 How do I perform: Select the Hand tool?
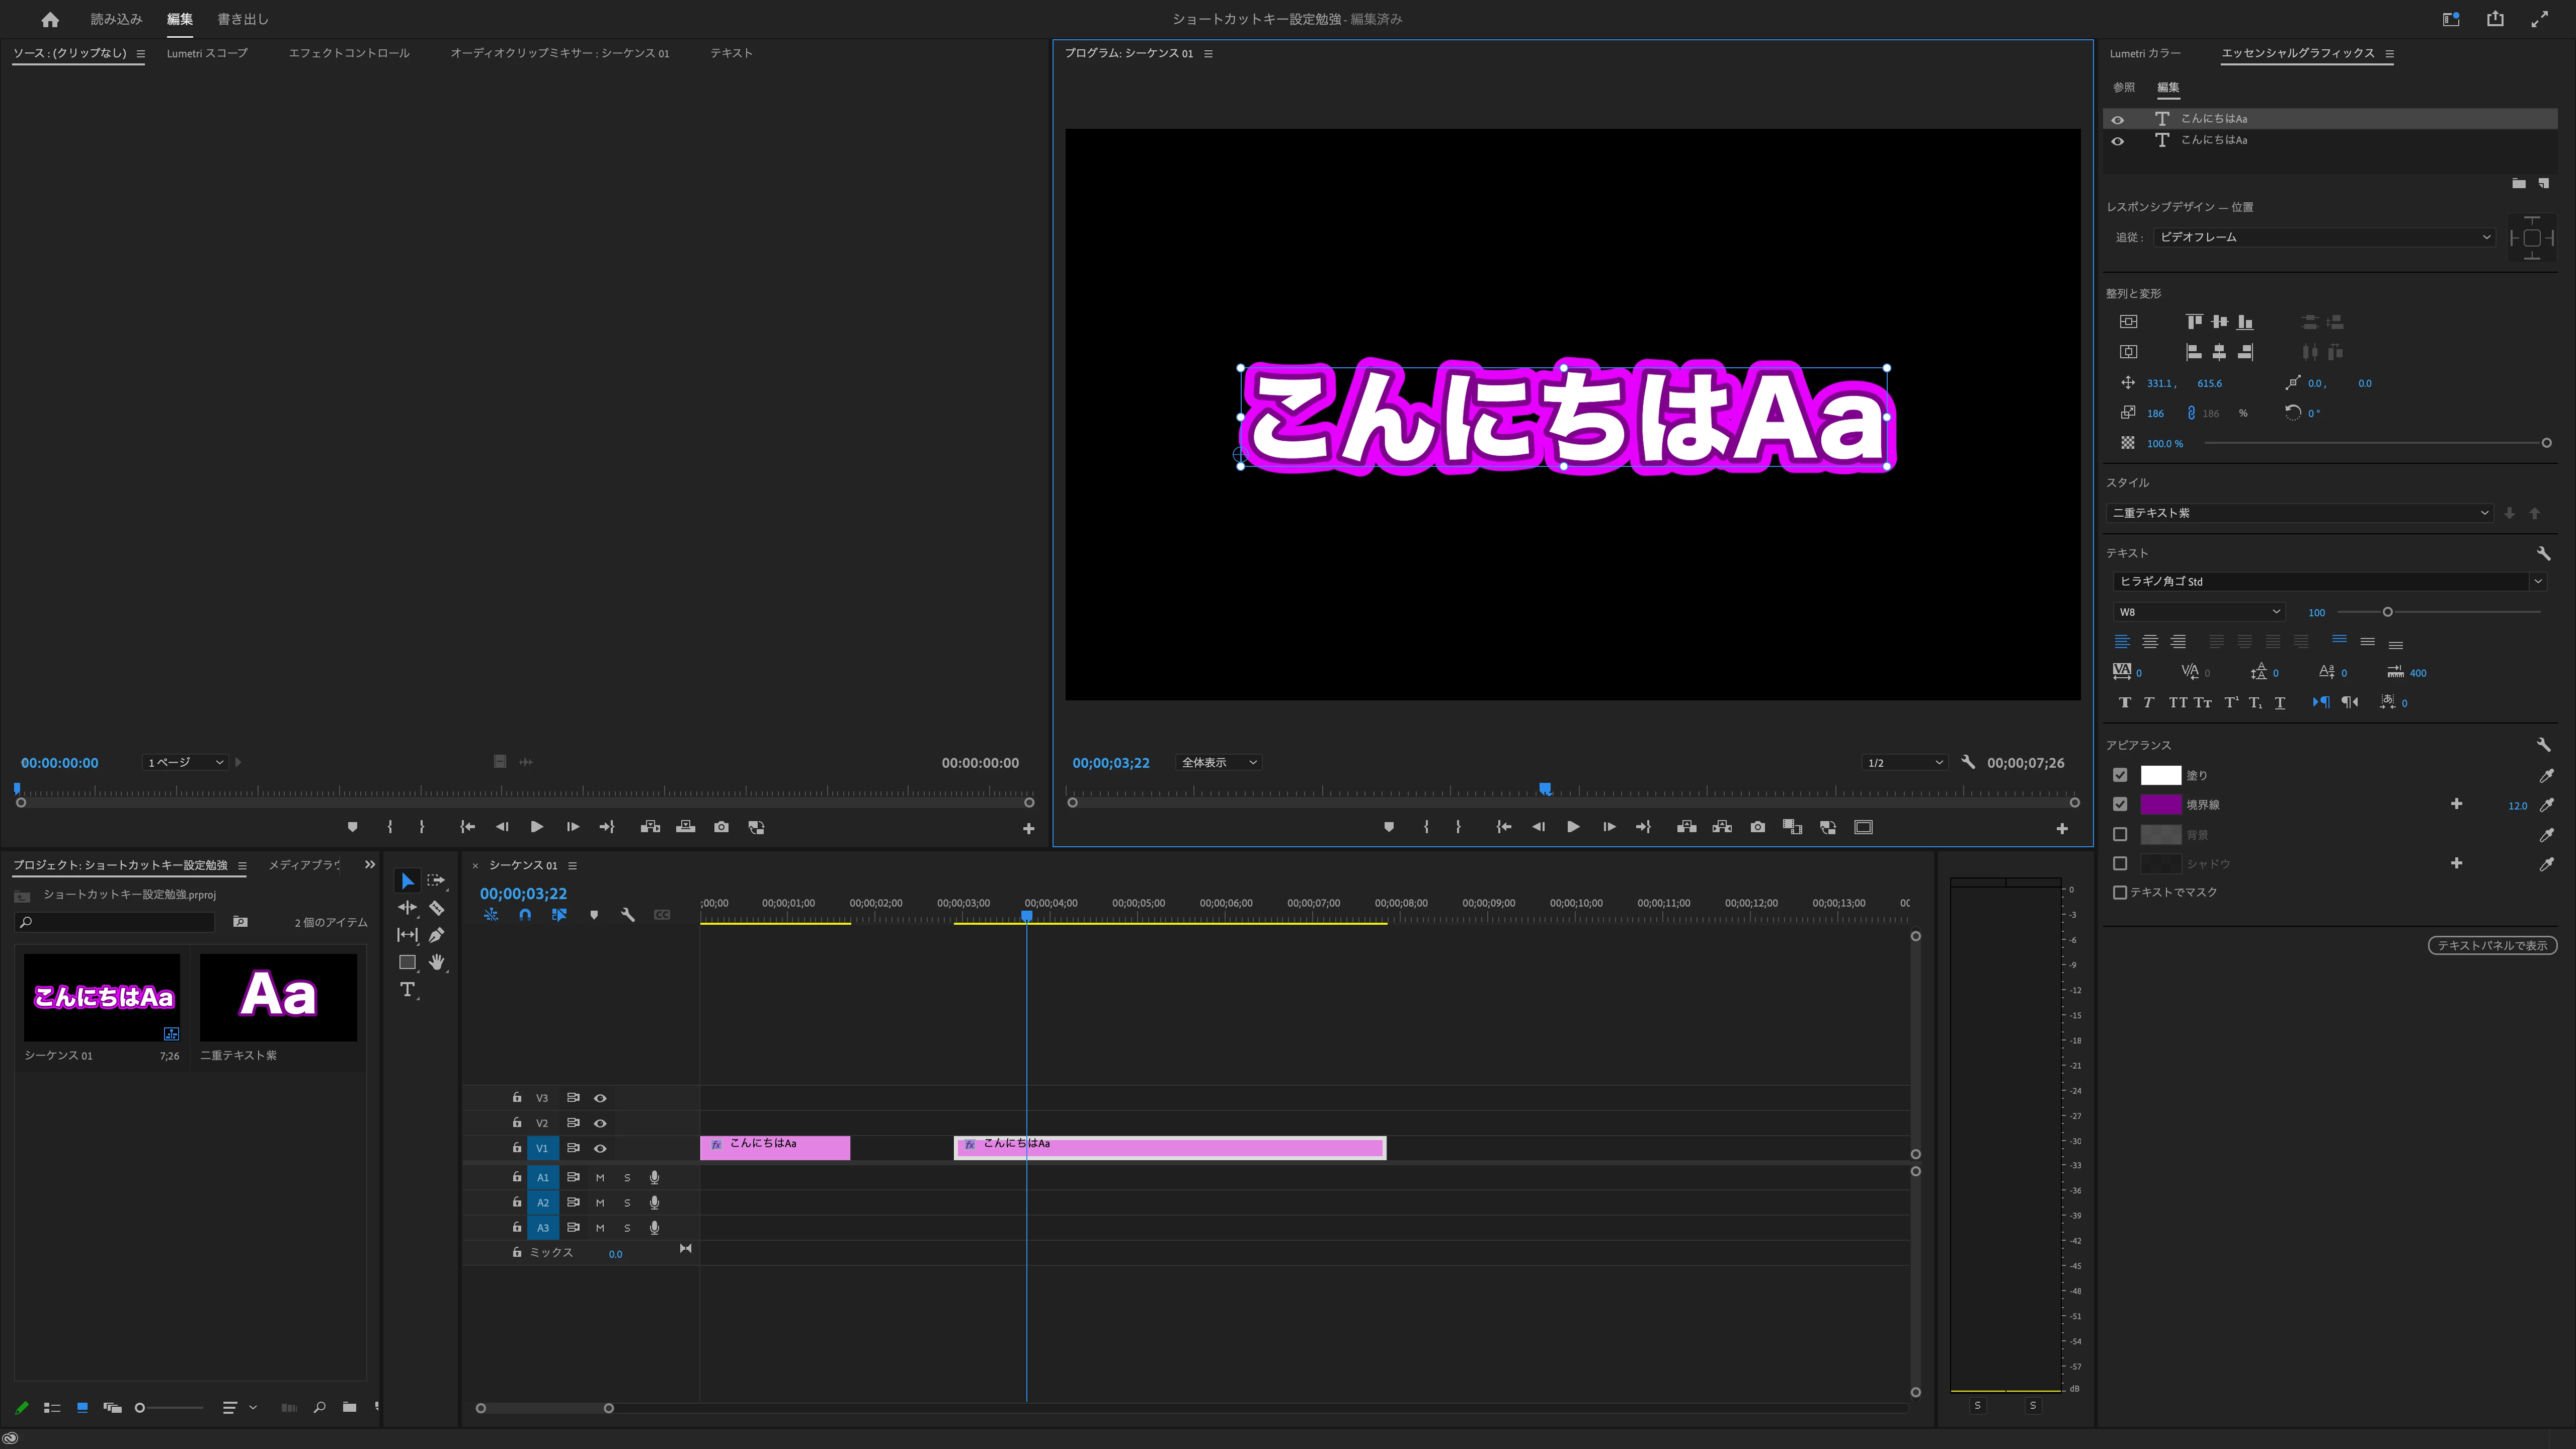pyautogui.click(x=436, y=962)
